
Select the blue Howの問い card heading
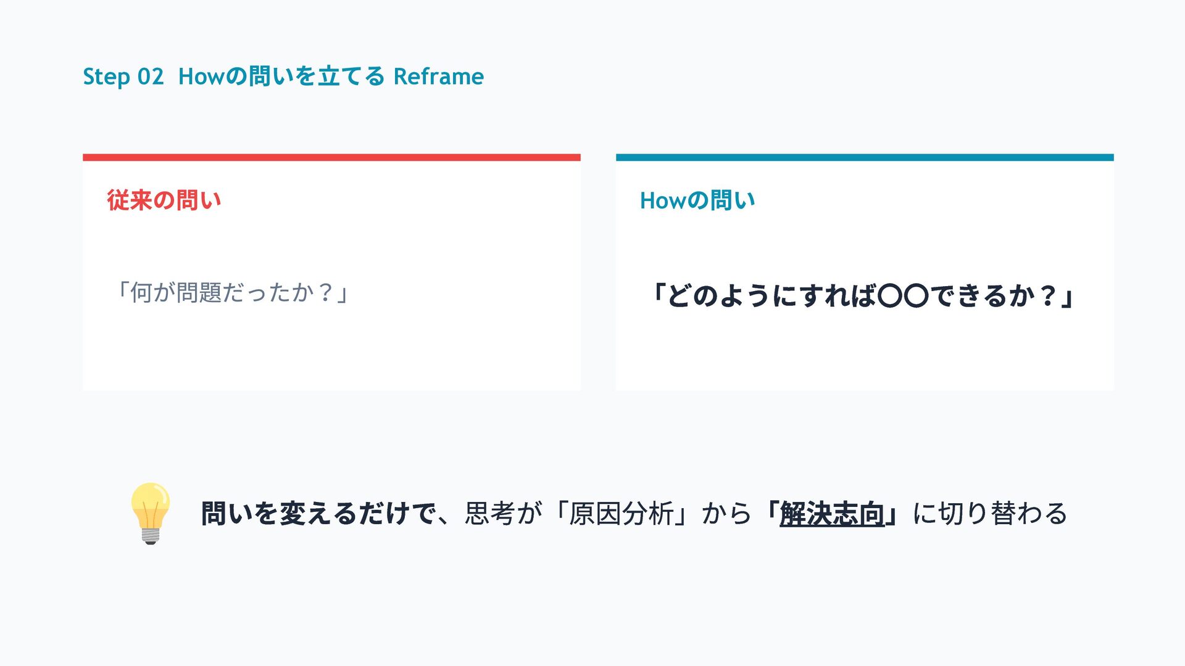[x=697, y=200]
